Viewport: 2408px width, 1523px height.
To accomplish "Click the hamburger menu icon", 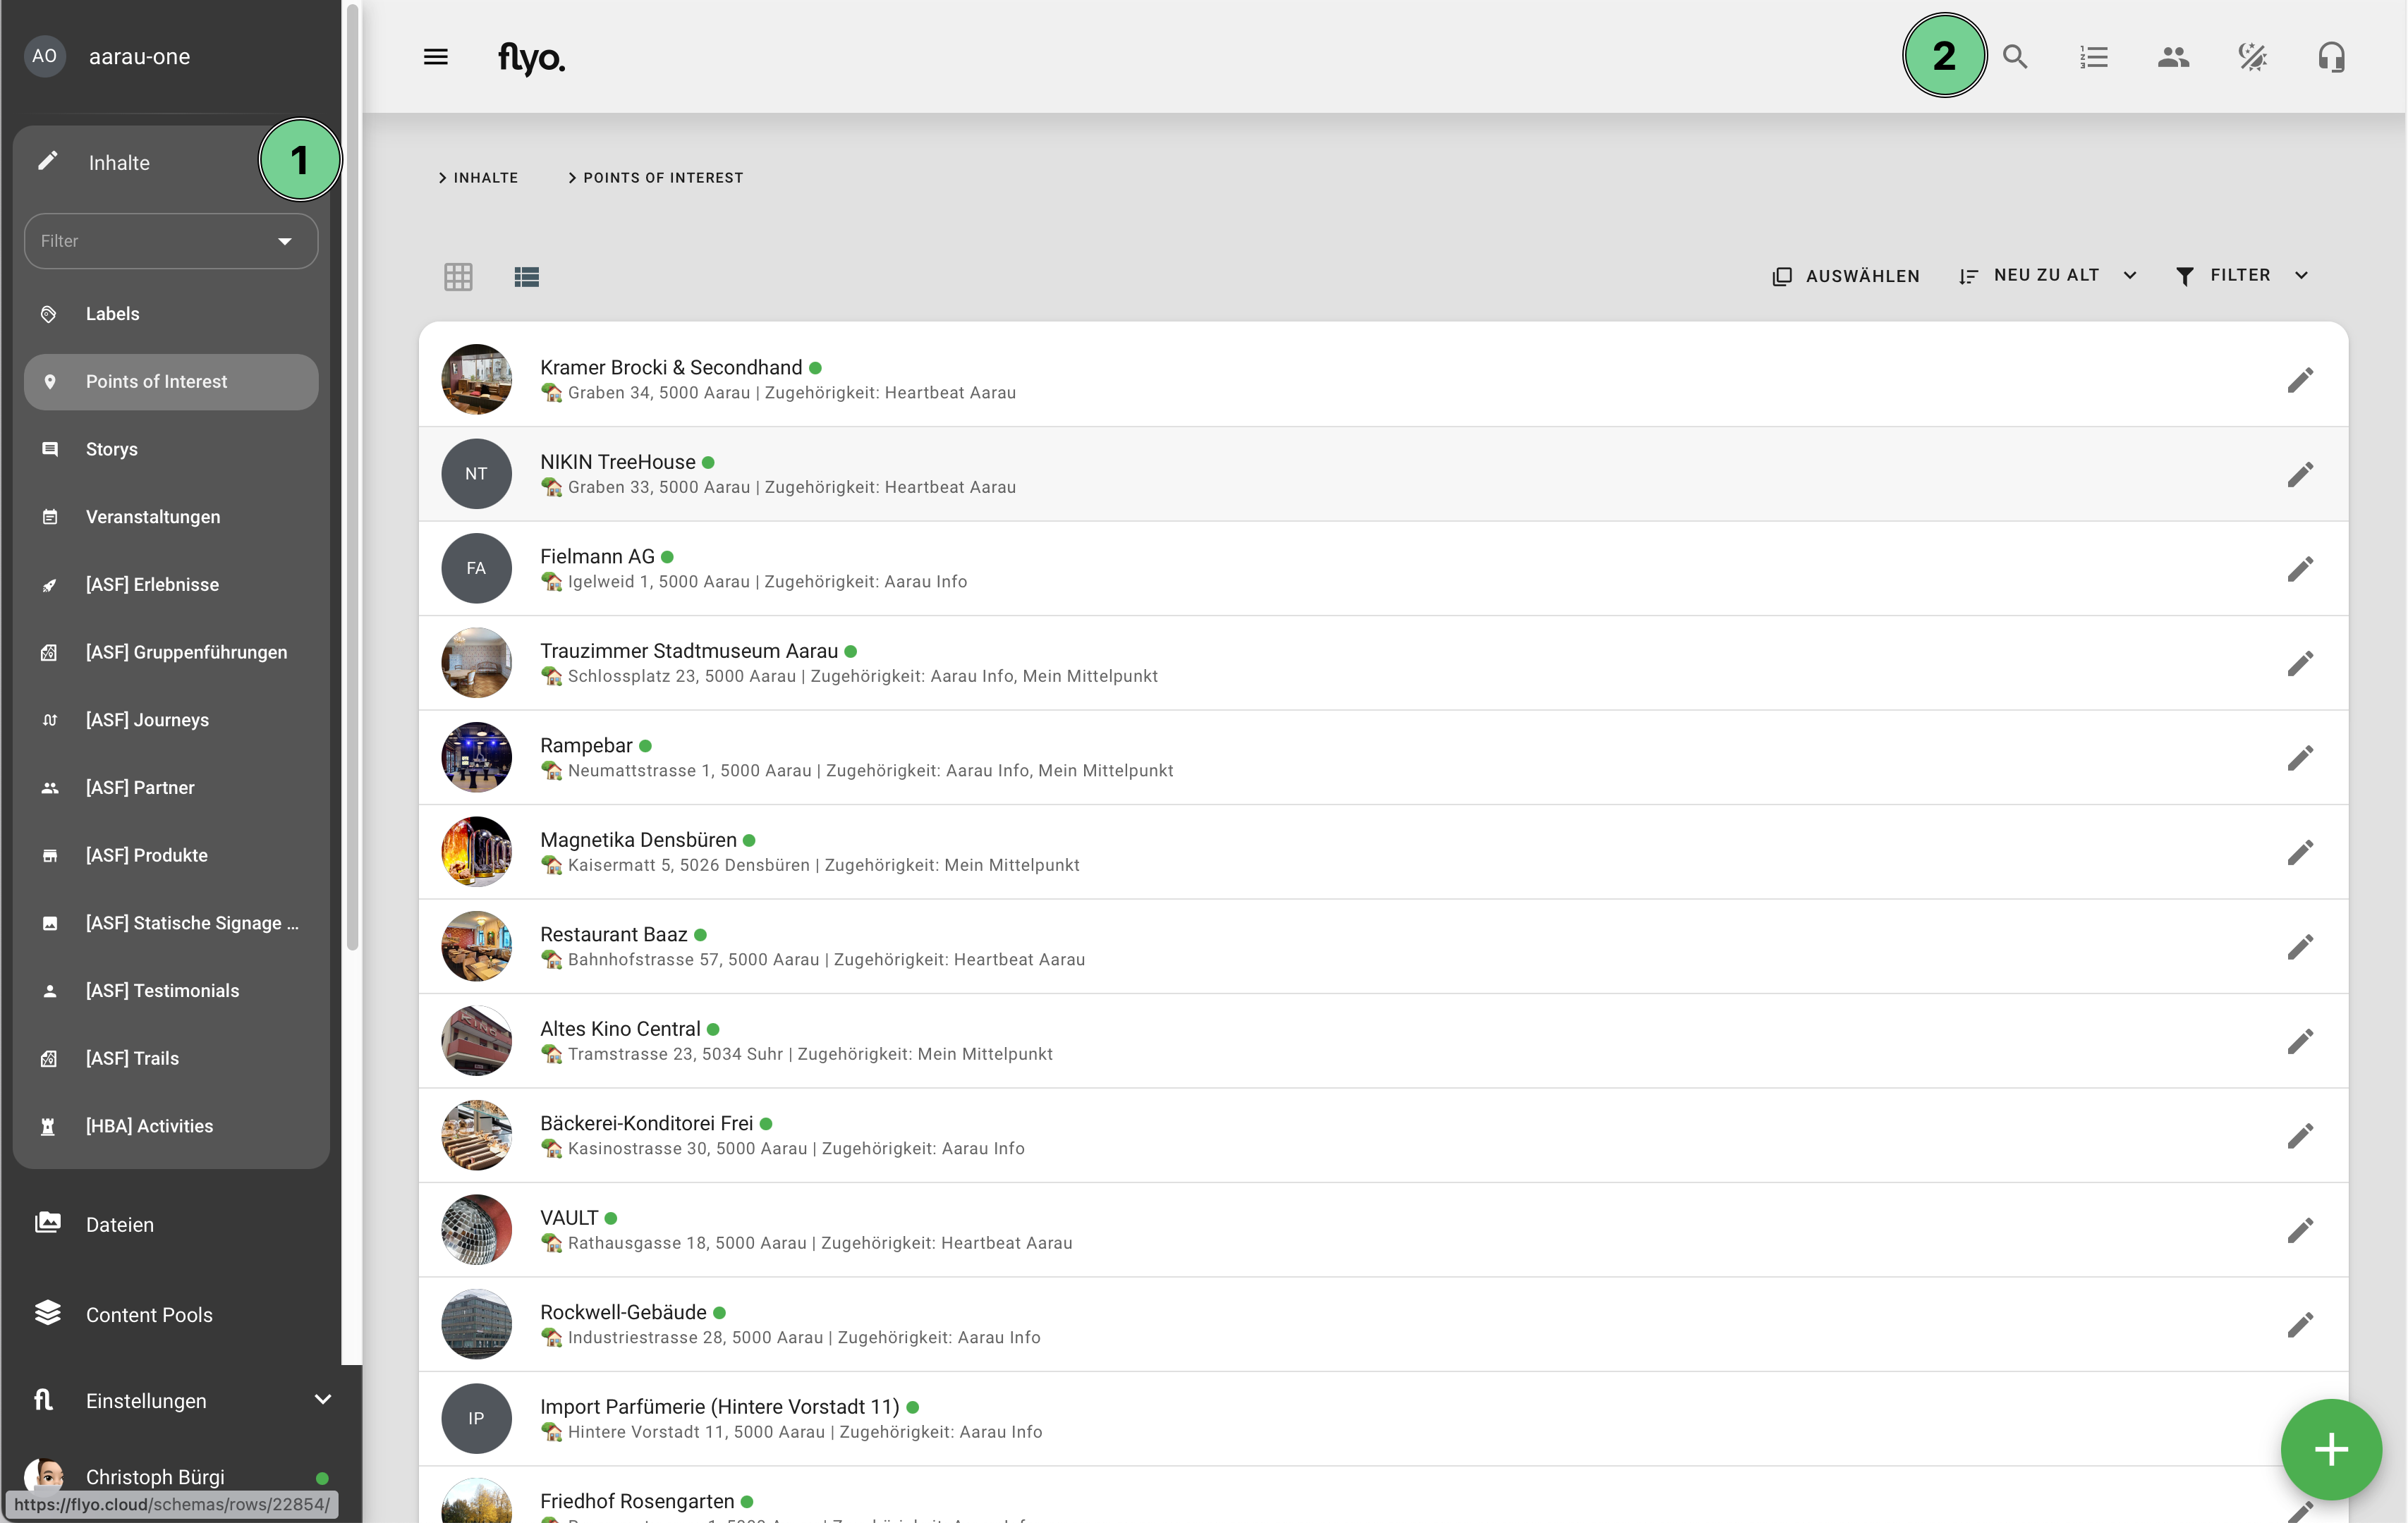I will (x=435, y=57).
